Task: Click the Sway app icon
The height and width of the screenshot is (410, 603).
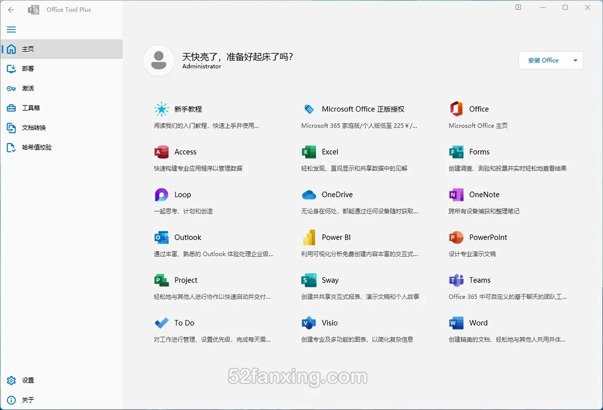Action: click(309, 280)
